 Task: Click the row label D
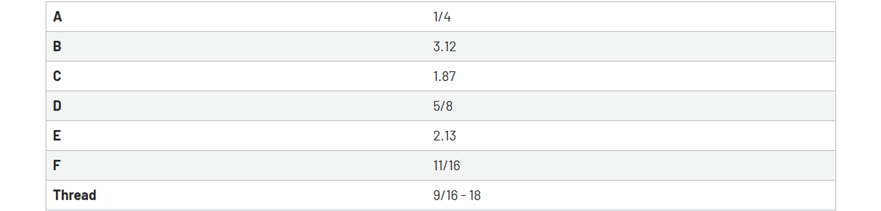pos(57,105)
